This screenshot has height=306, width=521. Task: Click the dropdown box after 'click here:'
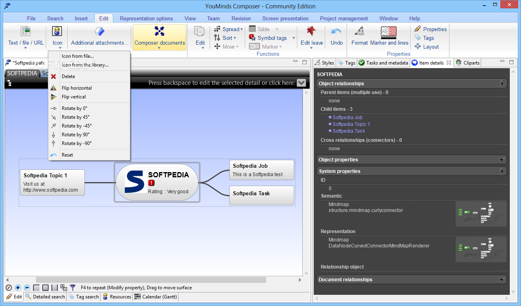[301, 82]
